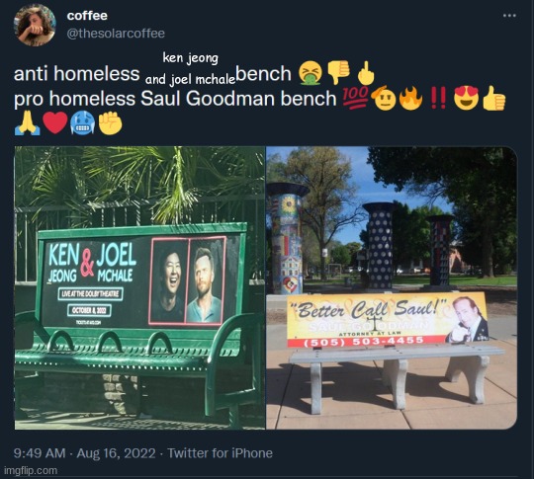This screenshot has width=534, height=479.
Task: Open the 9:49 AM Aug 16, 2022 timestamp
Action: tap(84, 453)
